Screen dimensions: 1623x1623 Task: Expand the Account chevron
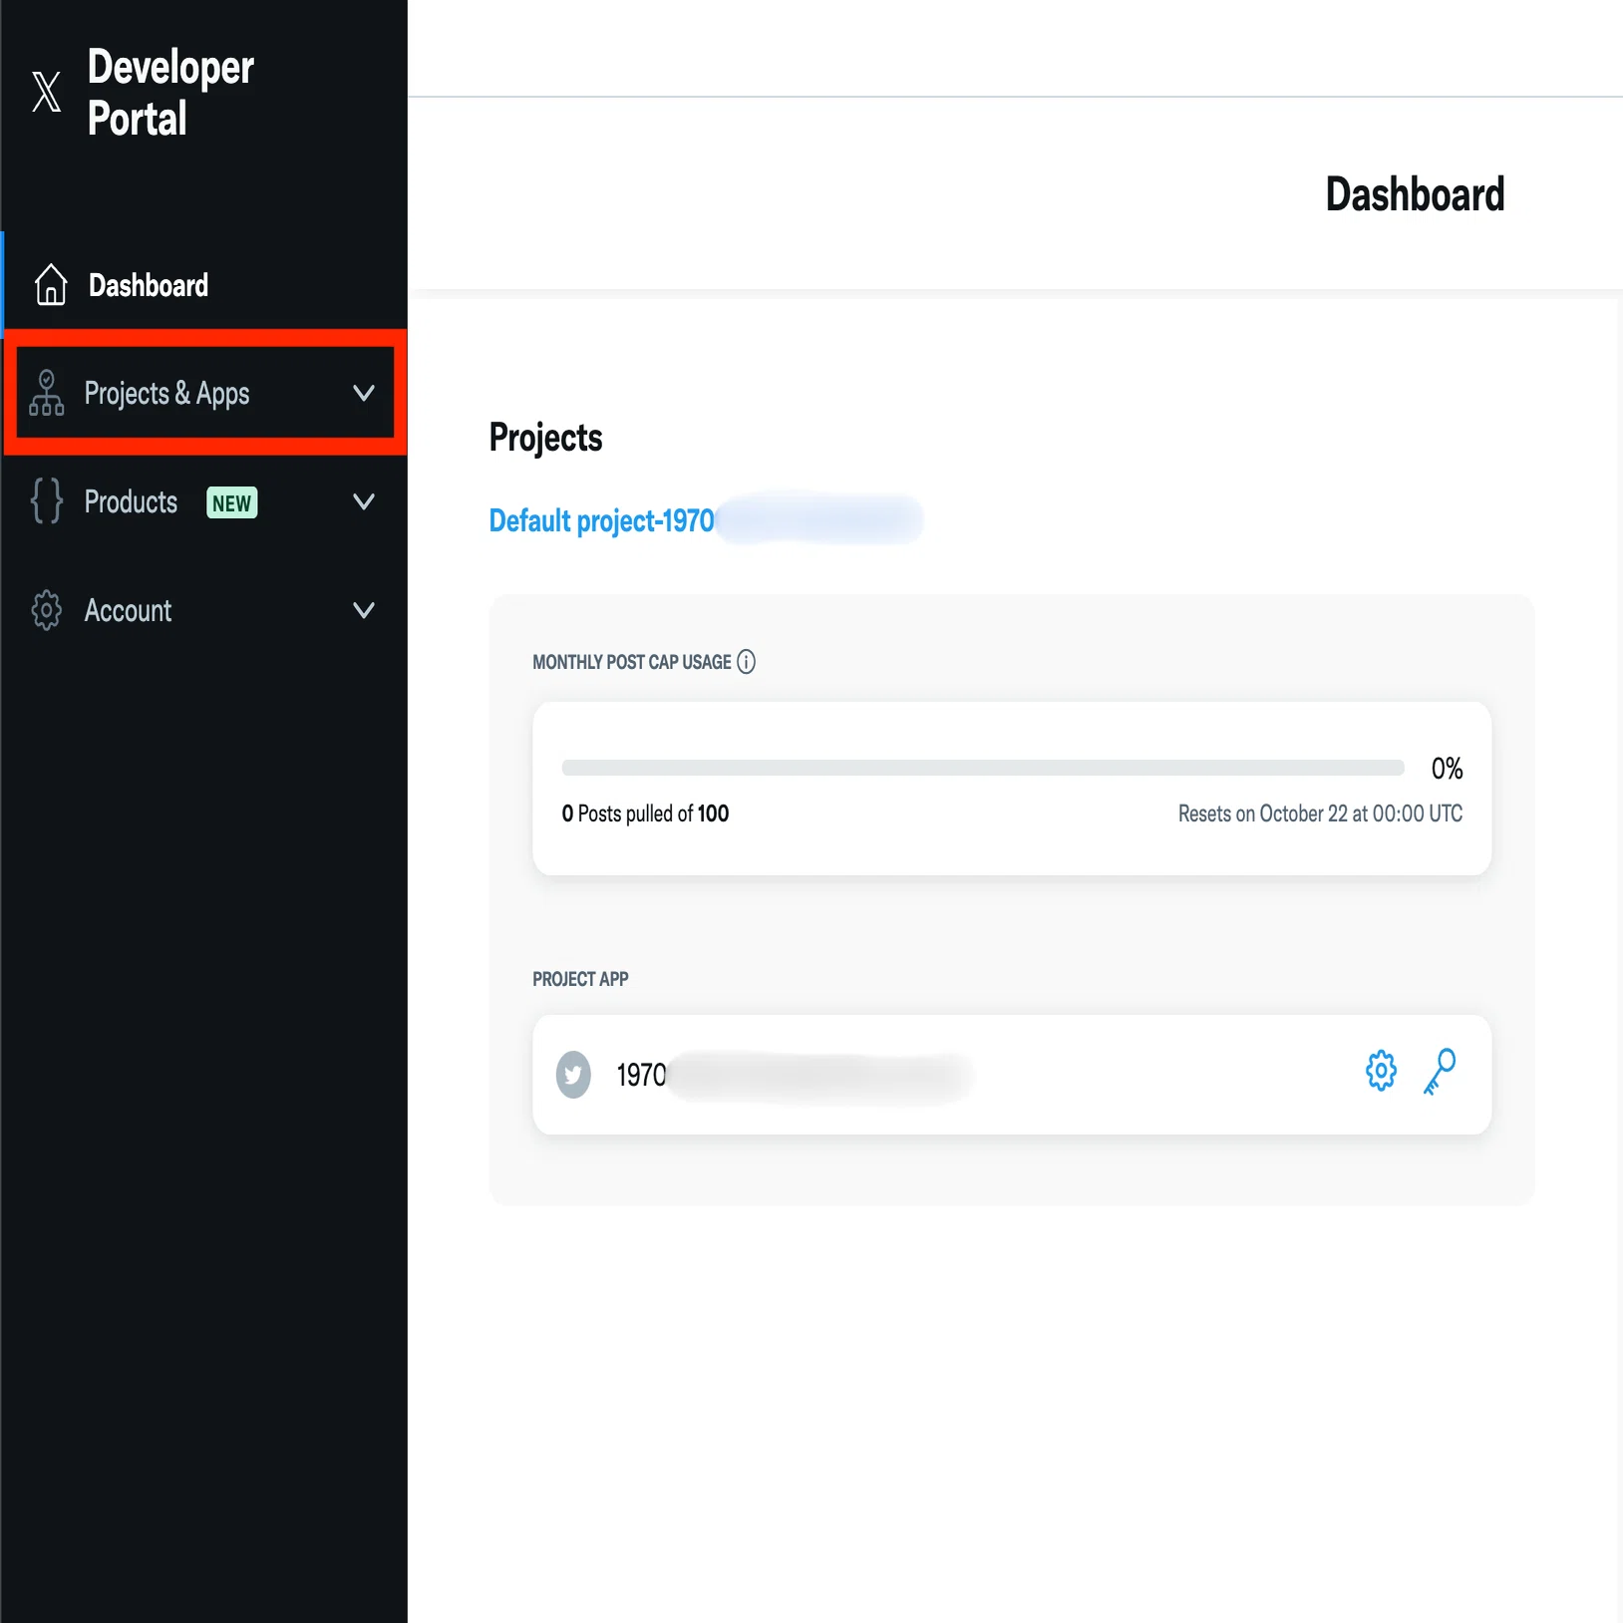[364, 610]
